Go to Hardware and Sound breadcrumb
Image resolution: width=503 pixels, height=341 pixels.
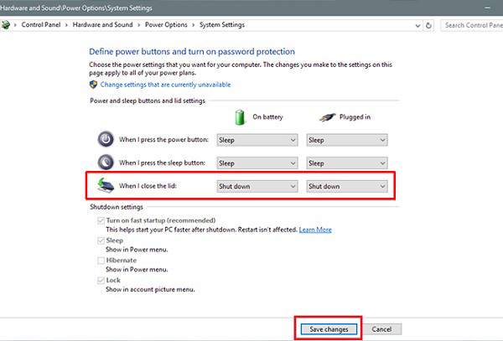(x=102, y=24)
